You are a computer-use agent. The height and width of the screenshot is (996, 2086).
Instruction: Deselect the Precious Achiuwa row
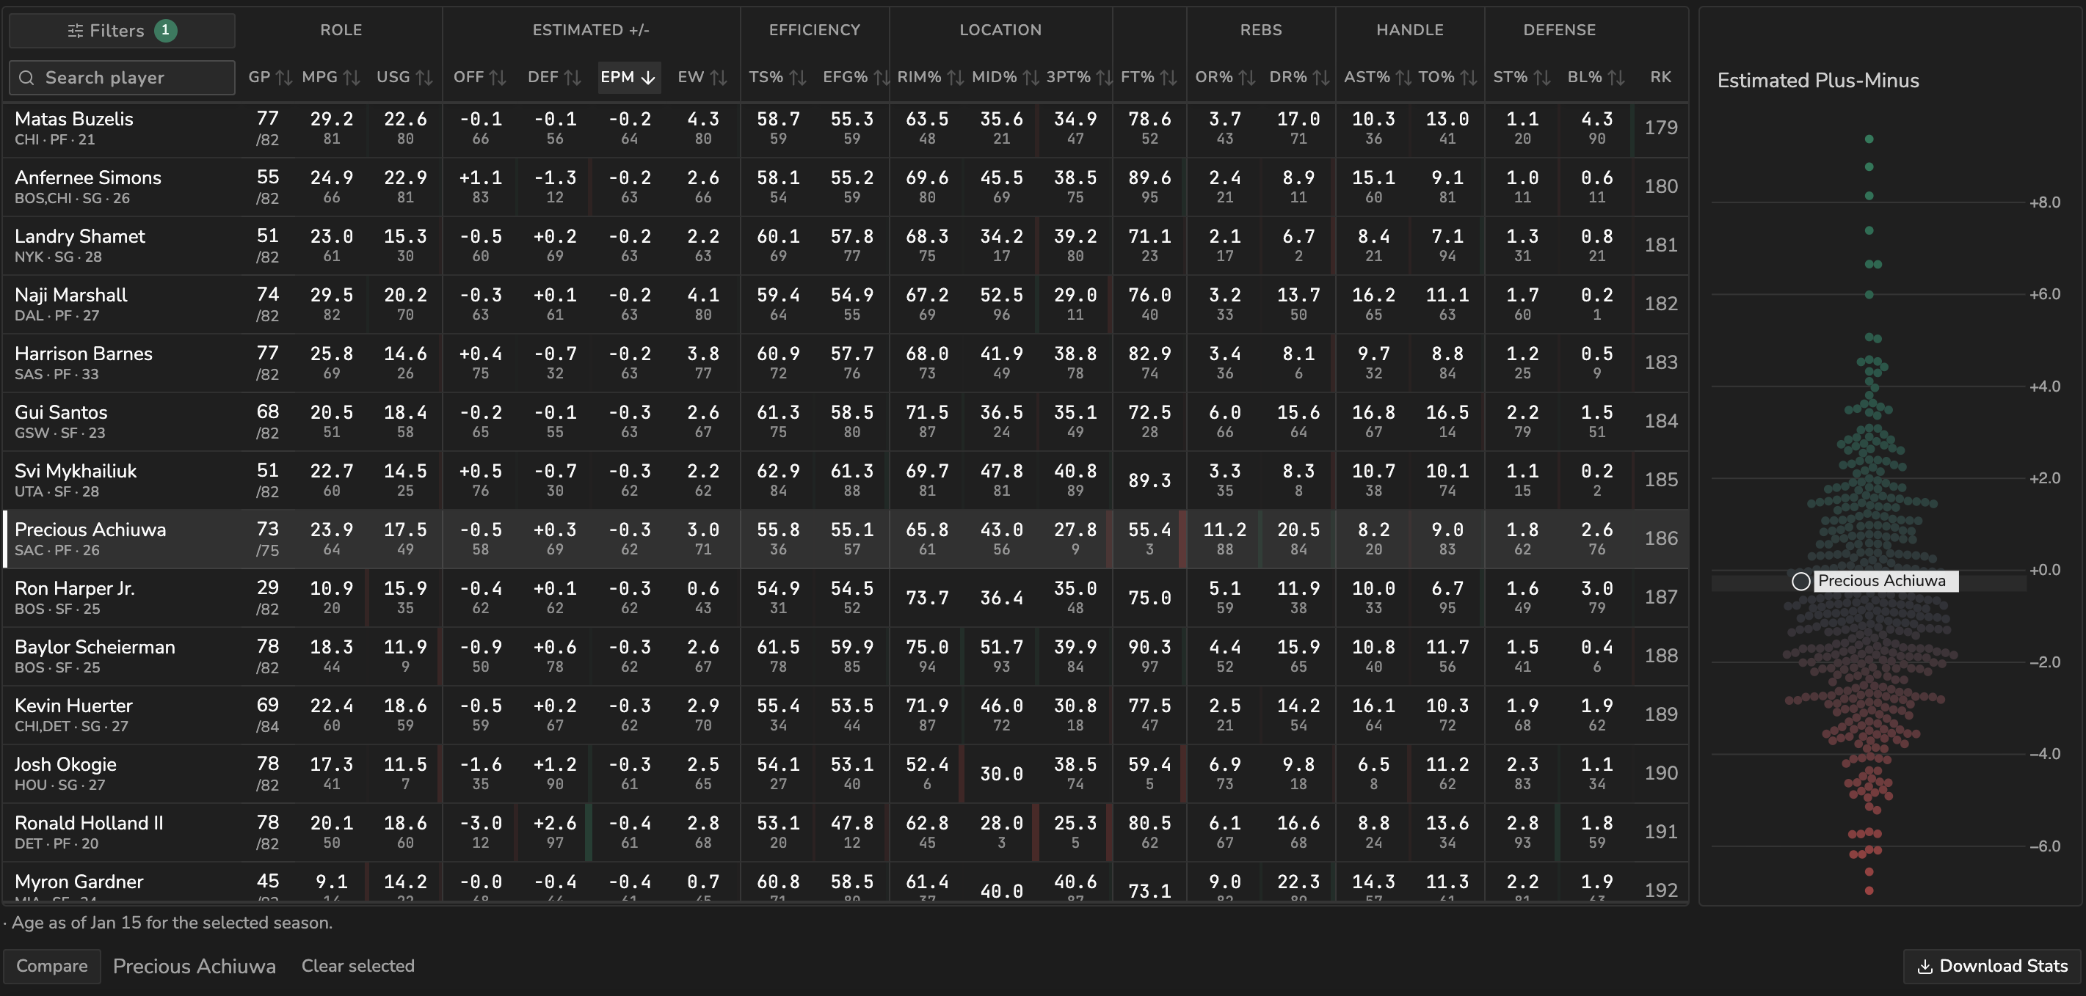[846, 539]
